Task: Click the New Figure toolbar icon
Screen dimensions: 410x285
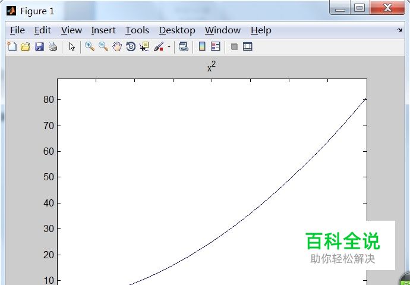Action: coord(12,46)
